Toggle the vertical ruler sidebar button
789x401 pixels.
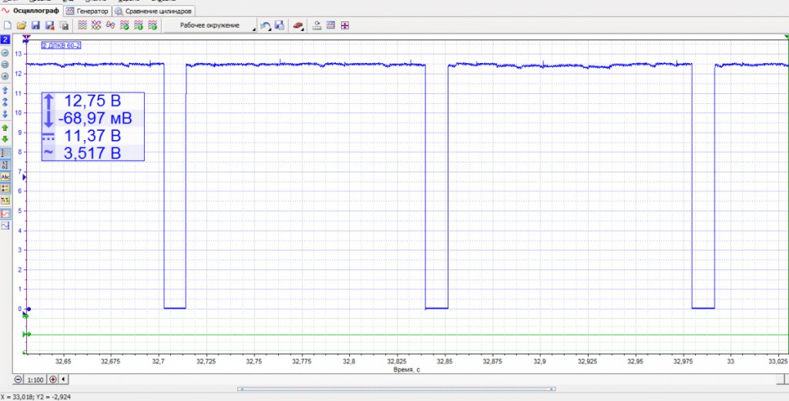[x=5, y=152]
